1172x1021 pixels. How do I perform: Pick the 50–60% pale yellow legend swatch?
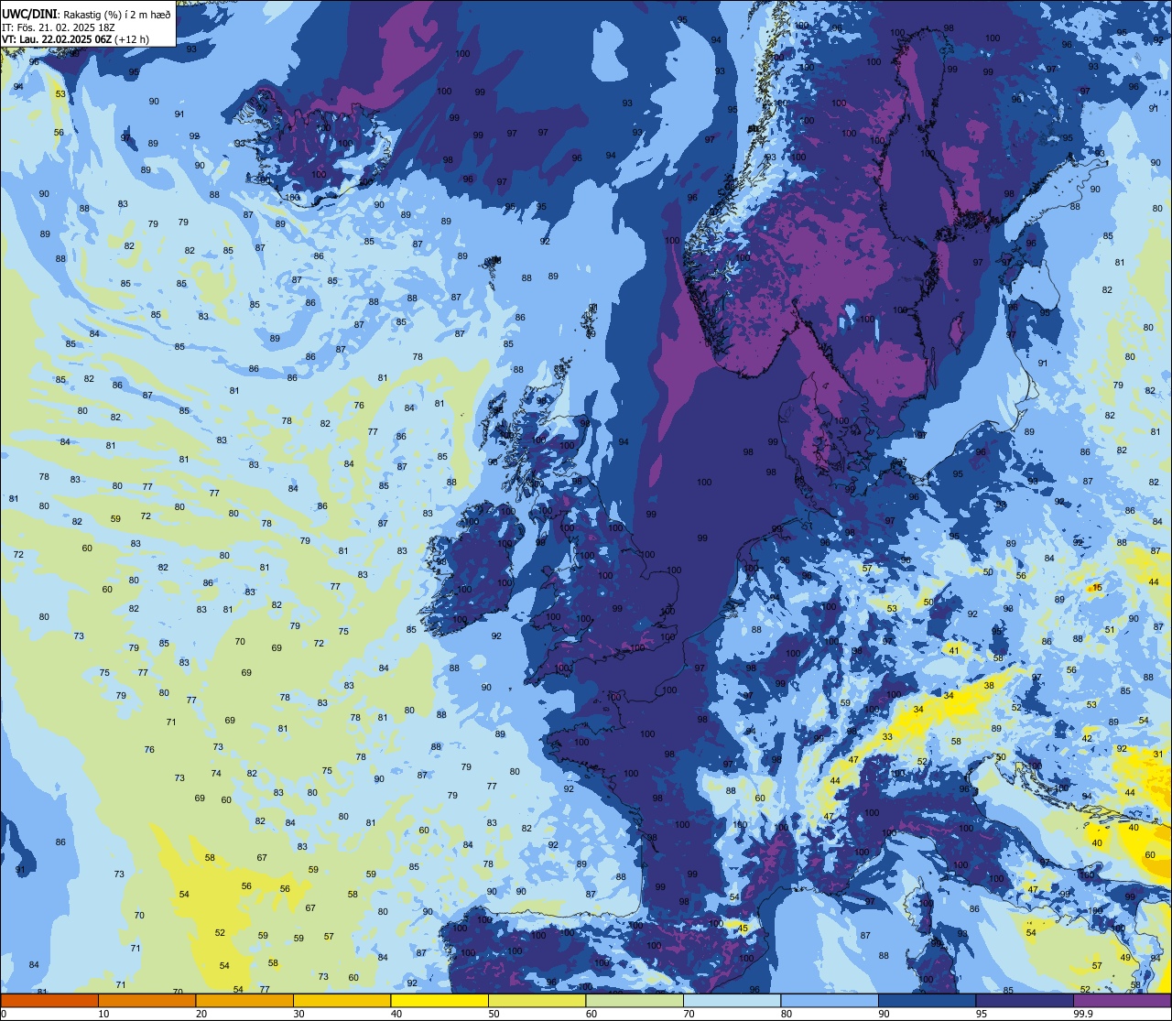(x=537, y=1000)
